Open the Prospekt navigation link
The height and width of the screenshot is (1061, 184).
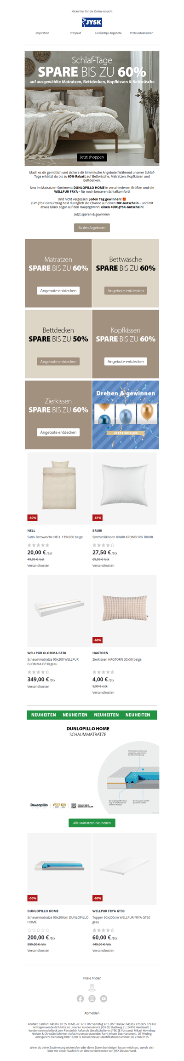[x=75, y=33]
